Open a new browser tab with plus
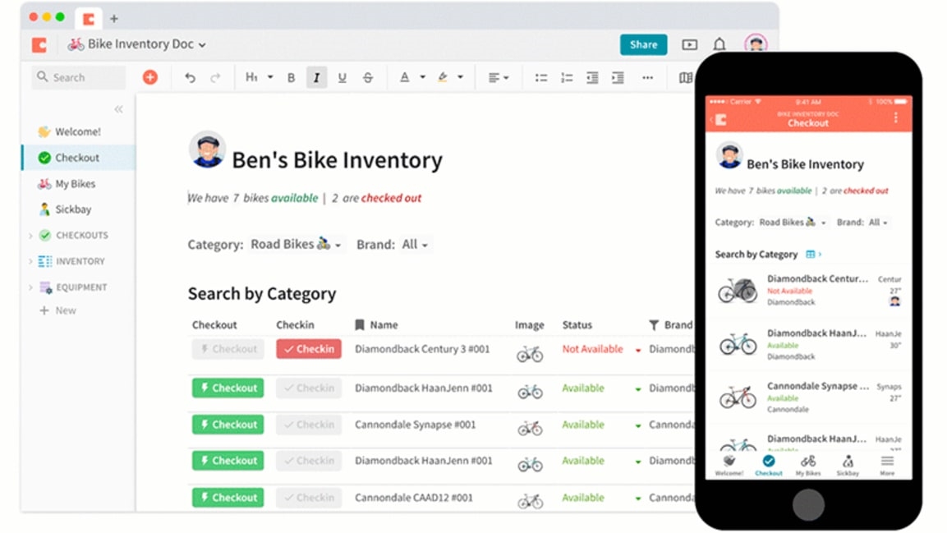The image size is (947, 533). [x=113, y=19]
